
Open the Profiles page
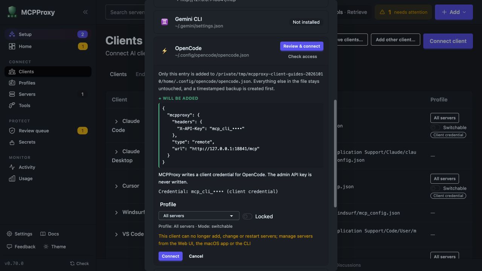pos(48,83)
